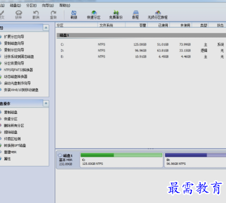The width and height of the screenshot is (226, 203).
Task: Choose 删除所有分区 in disk operations
Action: click(14, 125)
